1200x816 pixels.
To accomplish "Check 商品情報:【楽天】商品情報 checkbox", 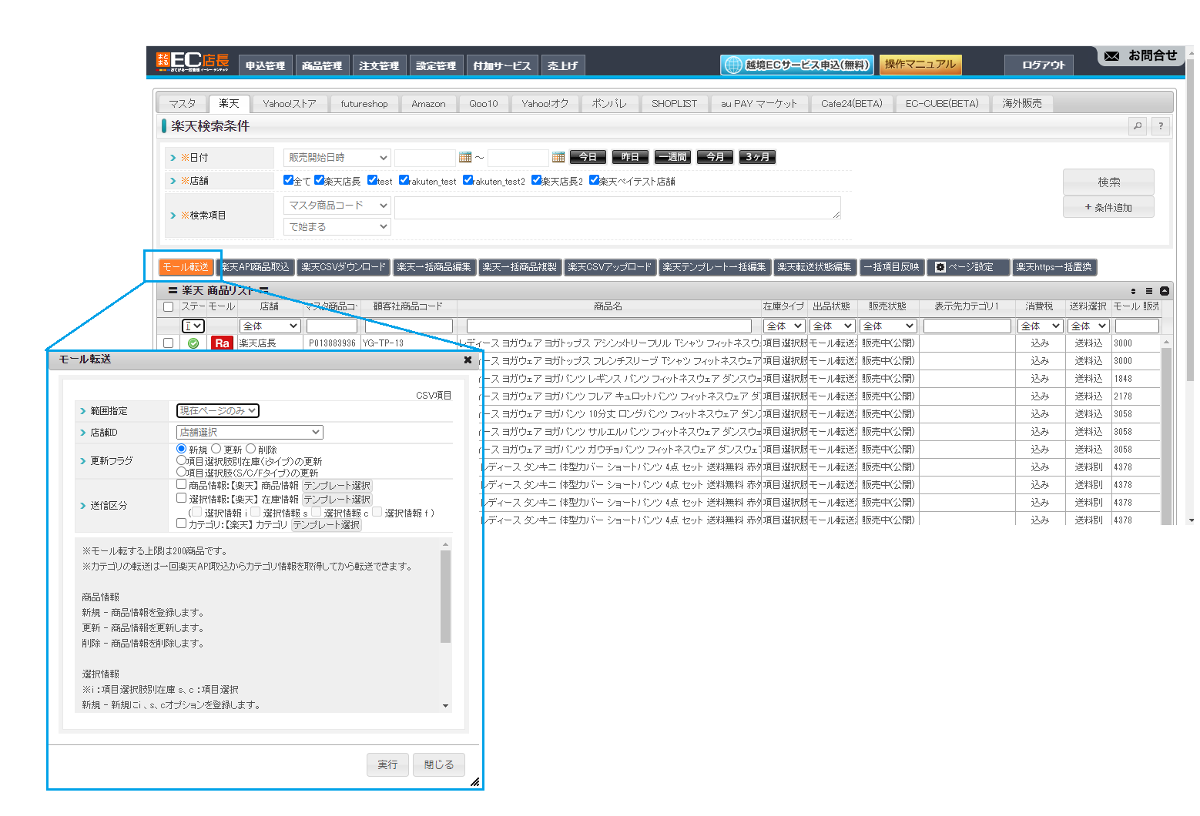I will click(182, 485).
